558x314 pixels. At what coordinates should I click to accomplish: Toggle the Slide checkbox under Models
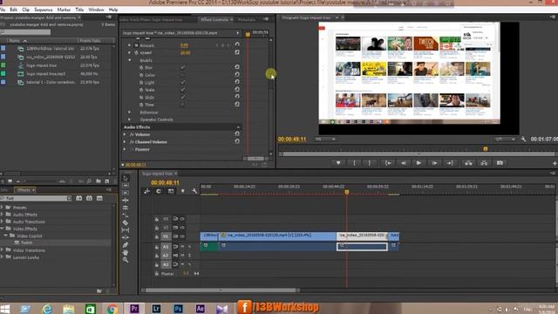(182, 97)
